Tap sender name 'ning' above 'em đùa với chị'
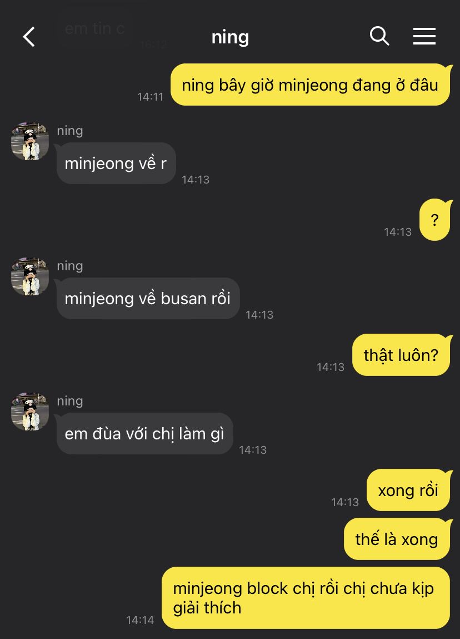Screen dimensions: 460x639 70,402
